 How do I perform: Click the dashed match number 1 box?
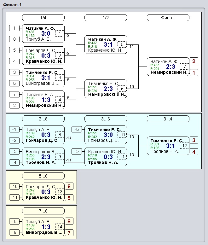60,33
